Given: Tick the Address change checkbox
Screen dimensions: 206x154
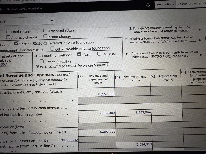Looking at the screenshot, I should [x=8, y=37].
